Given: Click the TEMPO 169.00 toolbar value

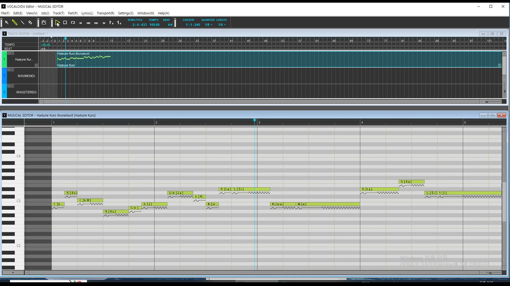Looking at the screenshot, I should pos(155,25).
